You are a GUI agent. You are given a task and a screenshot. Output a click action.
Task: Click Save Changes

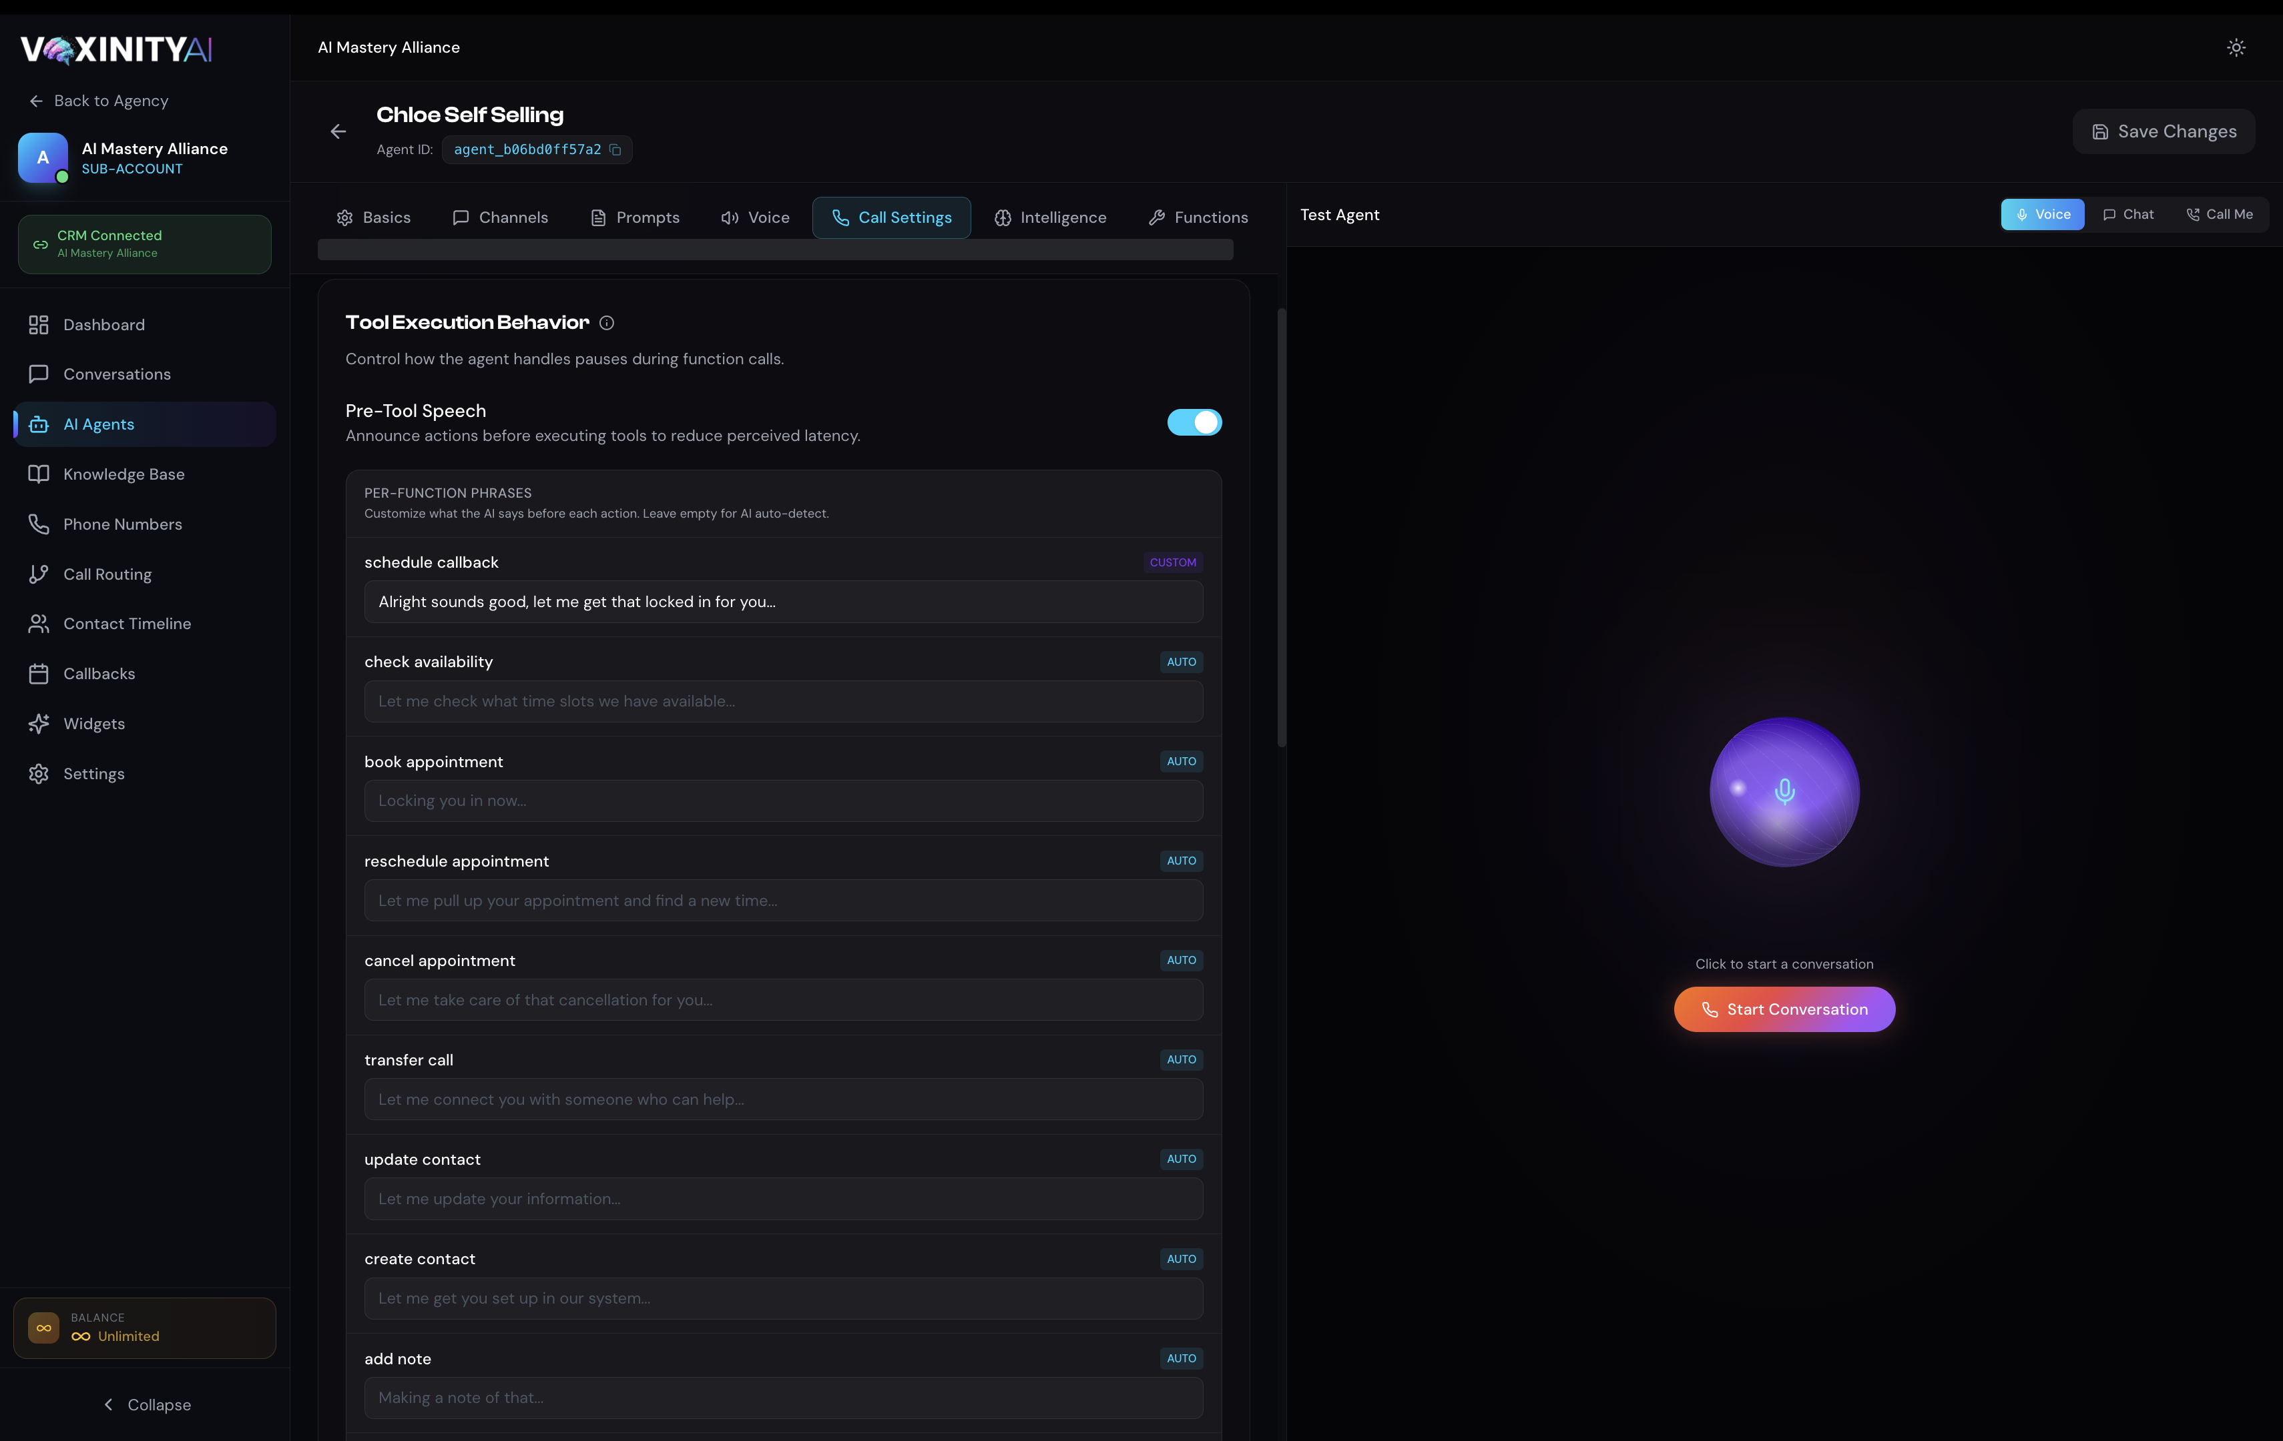(2164, 131)
